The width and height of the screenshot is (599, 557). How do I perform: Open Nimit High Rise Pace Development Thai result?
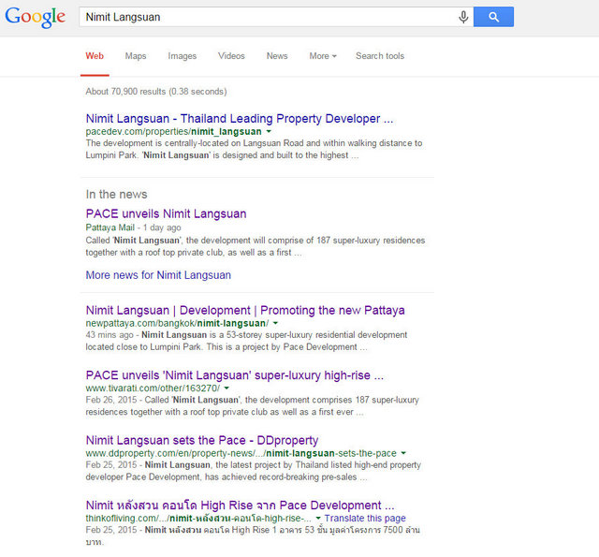point(240,505)
